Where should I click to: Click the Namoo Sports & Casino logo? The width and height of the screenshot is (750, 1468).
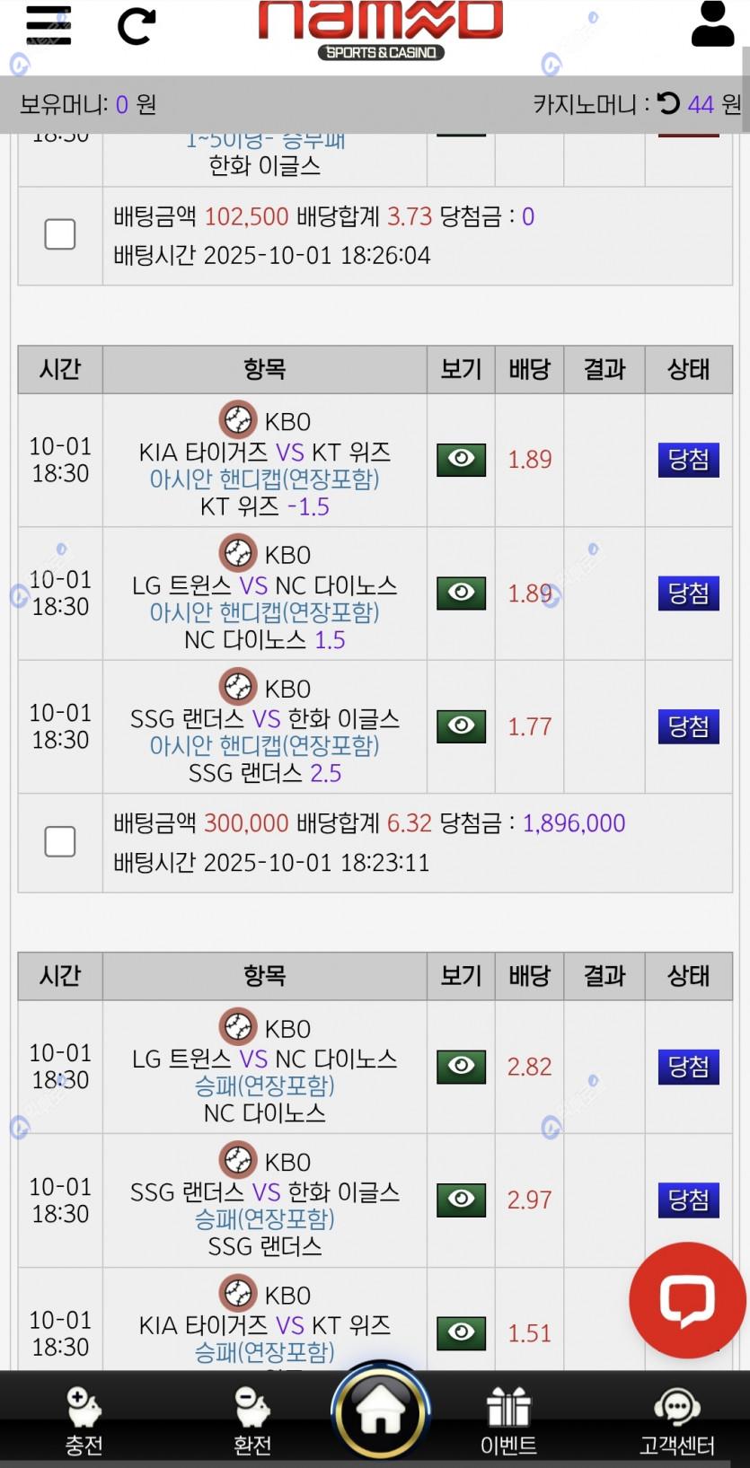381,29
